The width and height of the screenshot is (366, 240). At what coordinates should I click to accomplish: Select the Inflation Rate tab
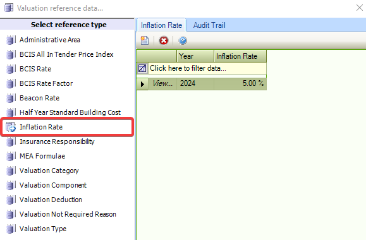(x=161, y=25)
